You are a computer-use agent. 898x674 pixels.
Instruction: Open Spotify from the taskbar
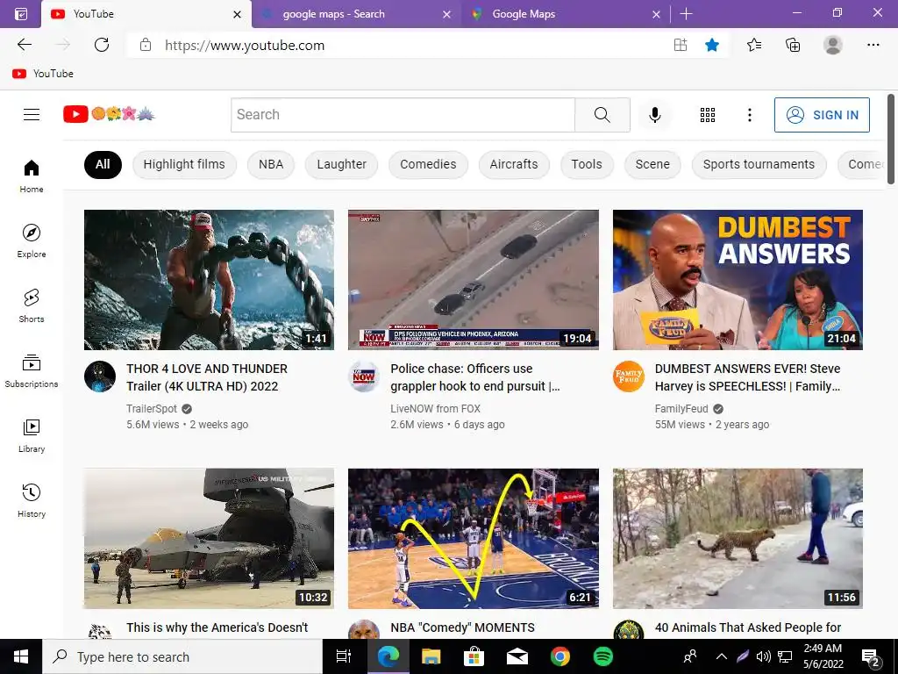click(602, 656)
